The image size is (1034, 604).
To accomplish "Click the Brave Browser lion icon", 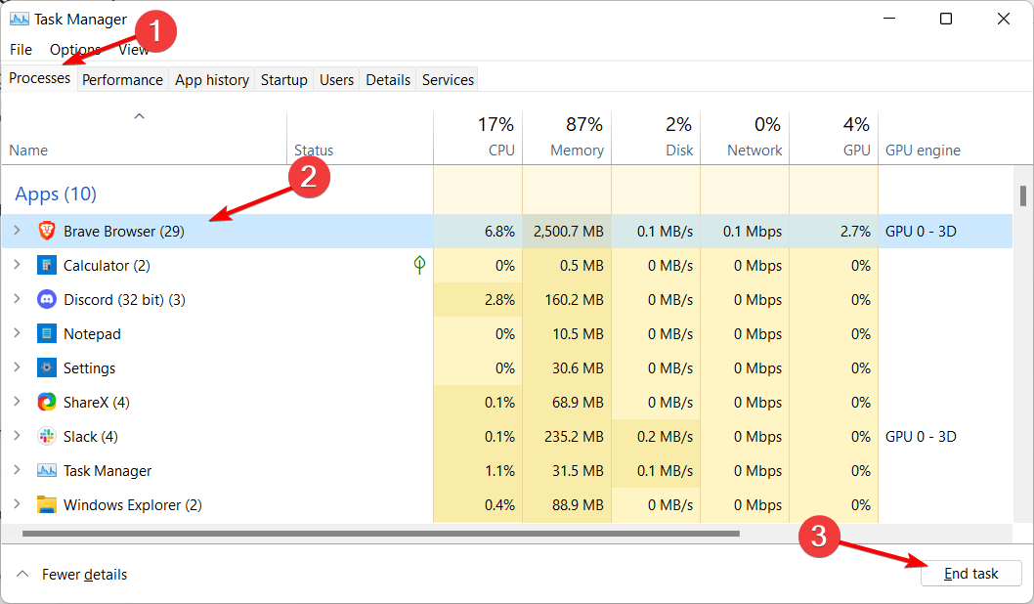I will tap(46, 231).
